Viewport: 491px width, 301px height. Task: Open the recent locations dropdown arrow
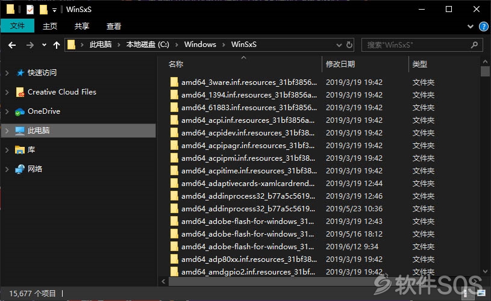(44, 45)
